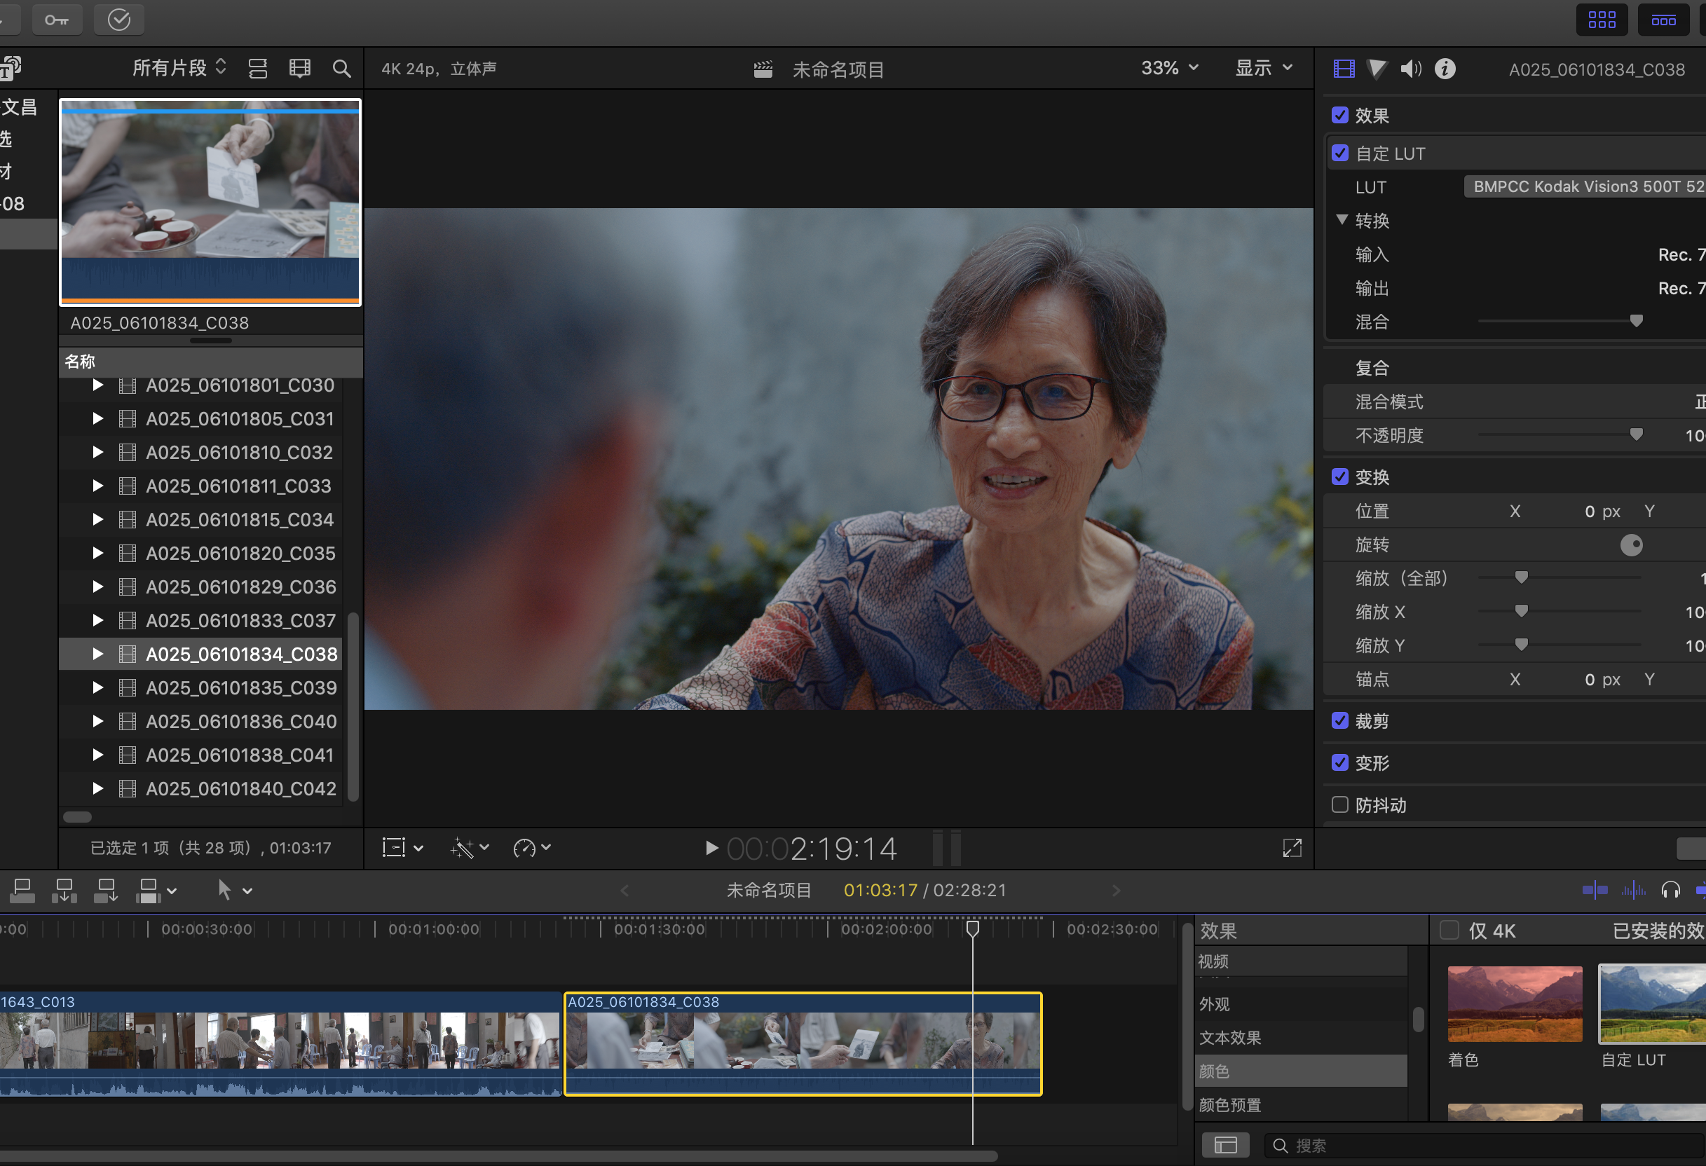
Task: Click the append clip edit icon
Action: pyautogui.click(x=107, y=891)
